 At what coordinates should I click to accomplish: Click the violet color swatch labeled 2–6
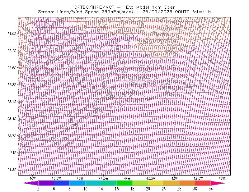(x=46, y=183)
